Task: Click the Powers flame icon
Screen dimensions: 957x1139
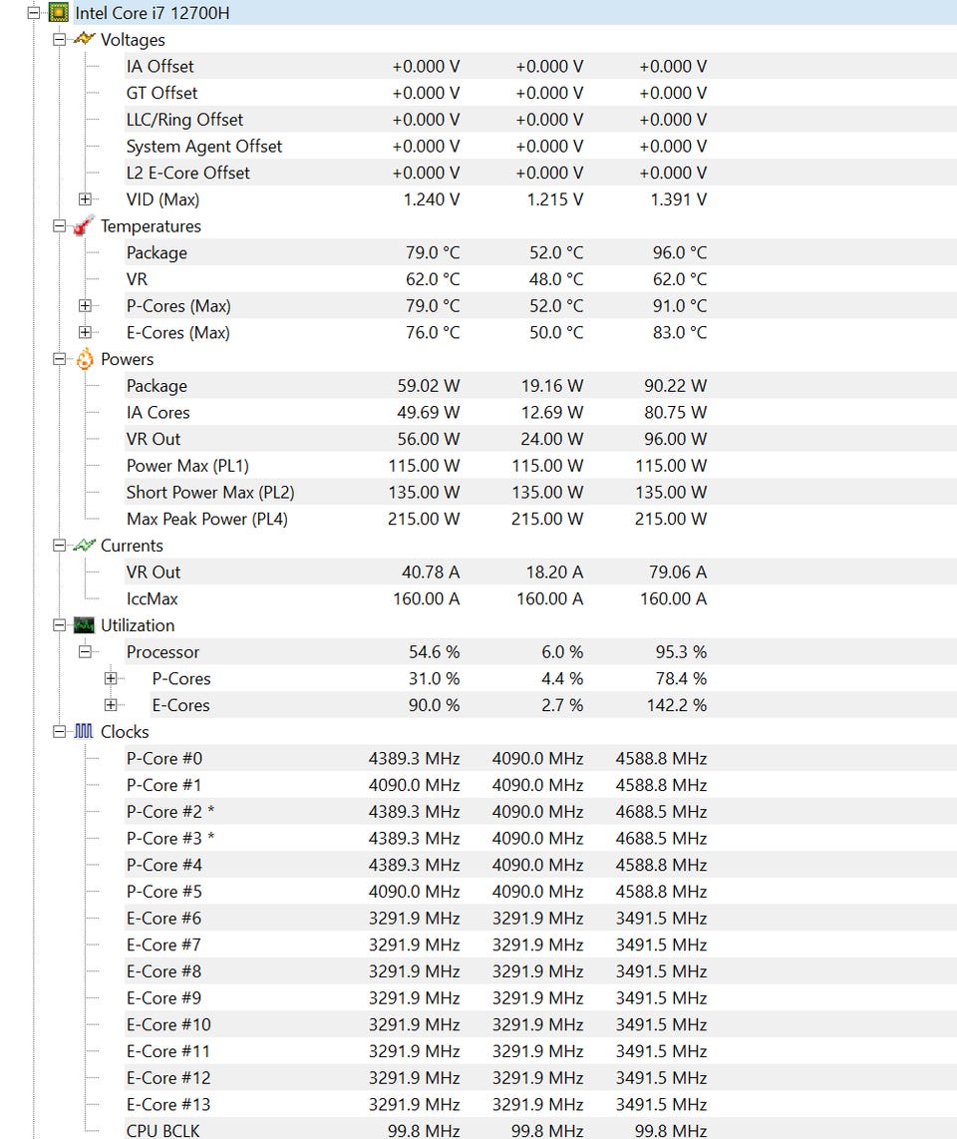Action: 85,359
